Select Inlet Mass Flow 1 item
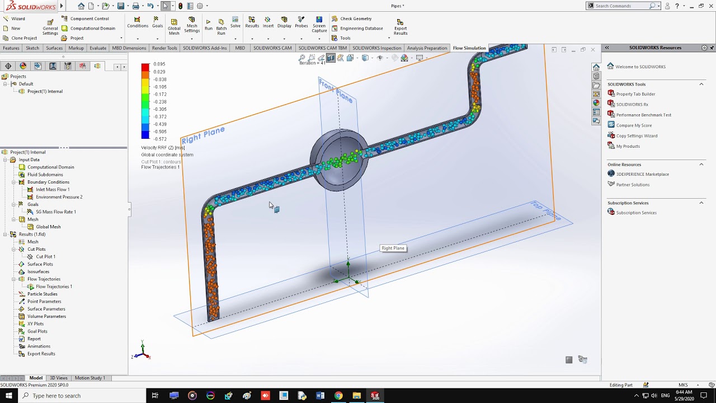 53,189
